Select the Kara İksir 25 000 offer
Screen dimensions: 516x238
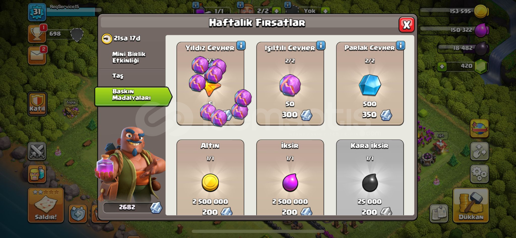[370, 178]
